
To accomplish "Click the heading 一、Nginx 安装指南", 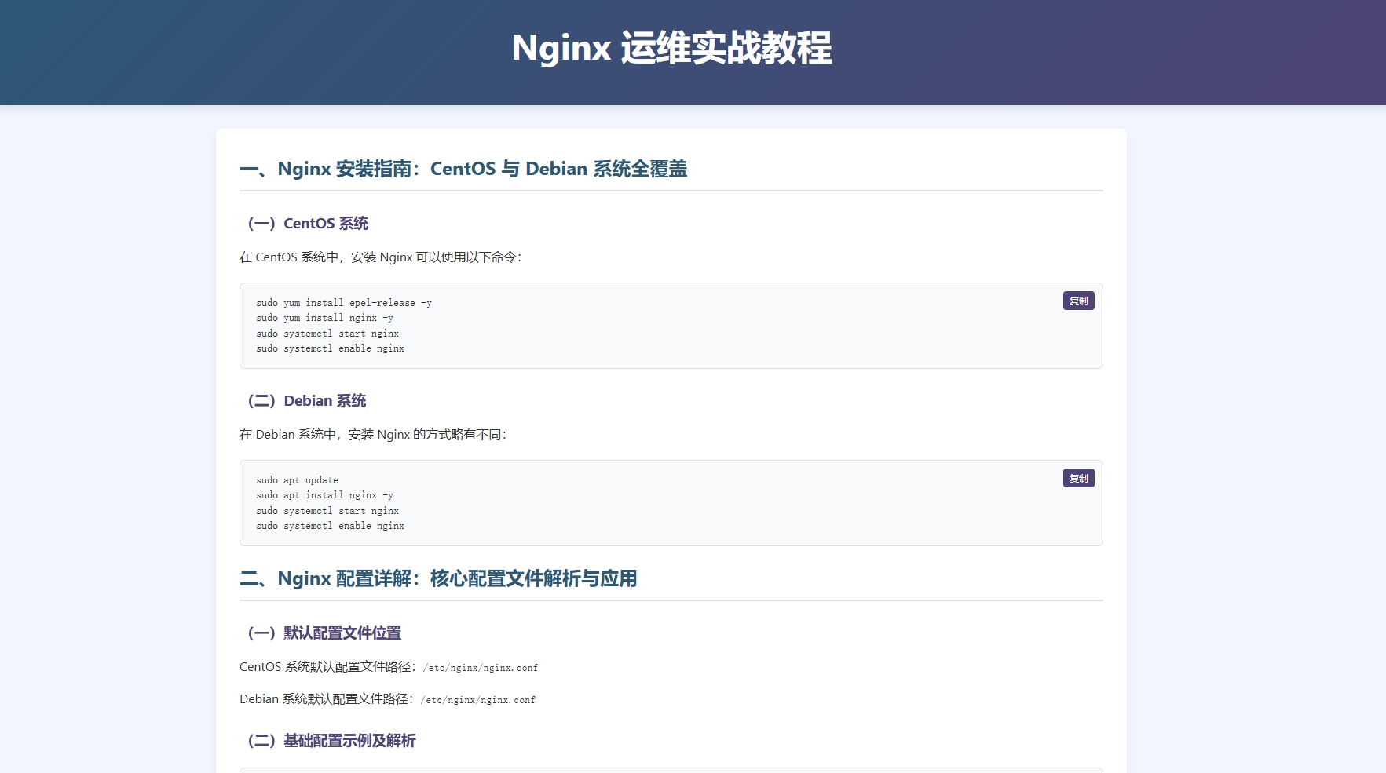I will point(463,169).
